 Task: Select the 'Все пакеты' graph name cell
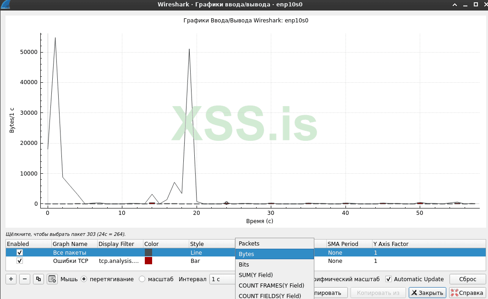click(x=74, y=252)
